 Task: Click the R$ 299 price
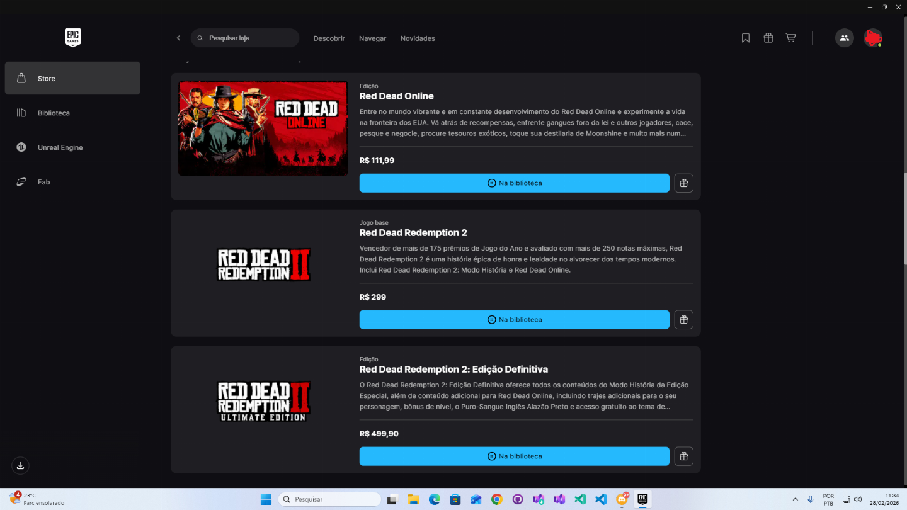[373, 297]
